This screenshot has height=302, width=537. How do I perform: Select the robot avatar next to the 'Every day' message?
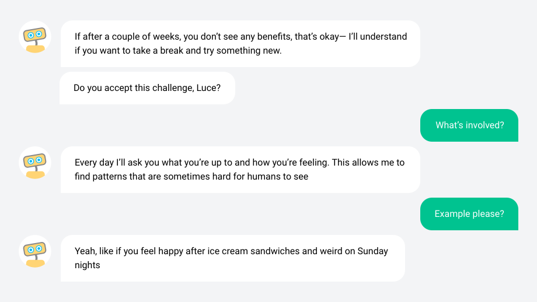35,163
